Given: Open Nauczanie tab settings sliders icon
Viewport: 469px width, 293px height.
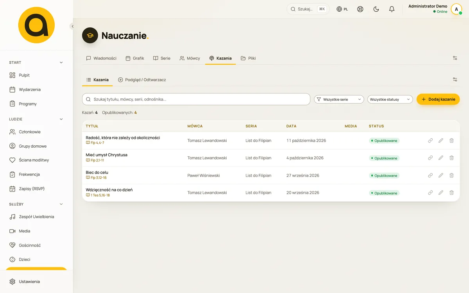Looking at the screenshot, I should pyautogui.click(x=455, y=58).
